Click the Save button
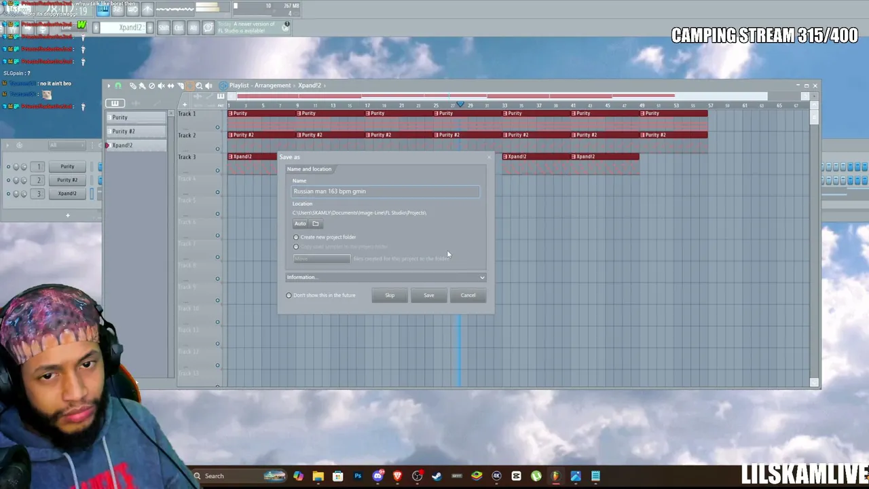This screenshot has height=489, width=869. tap(429, 295)
